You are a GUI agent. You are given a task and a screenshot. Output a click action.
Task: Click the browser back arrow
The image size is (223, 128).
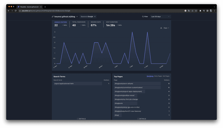(9, 11)
